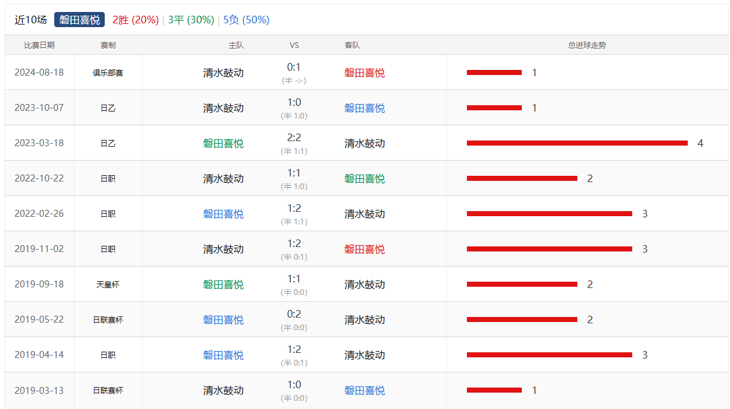Click the goal bar in 2019-04-14 row
This screenshot has height=409, width=730.
pyautogui.click(x=550, y=355)
